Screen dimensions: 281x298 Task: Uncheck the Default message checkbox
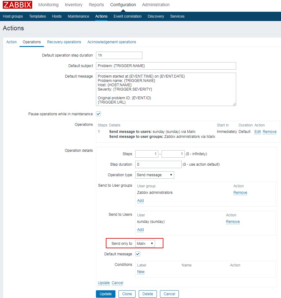tap(138, 254)
